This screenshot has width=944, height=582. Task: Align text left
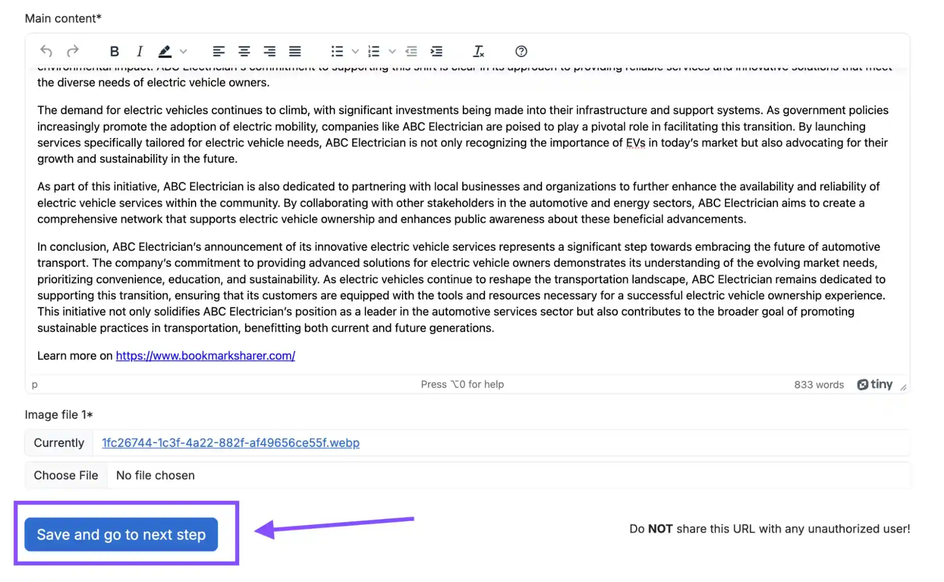pos(218,51)
